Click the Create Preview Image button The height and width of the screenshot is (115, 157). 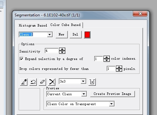113,94
